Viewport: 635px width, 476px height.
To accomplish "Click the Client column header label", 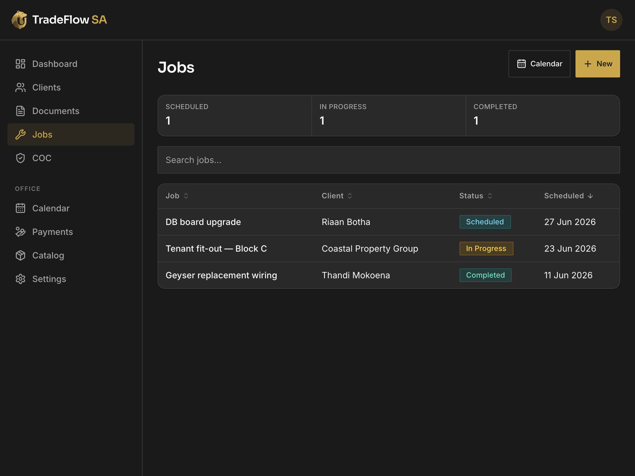I will tap(332, 196).
